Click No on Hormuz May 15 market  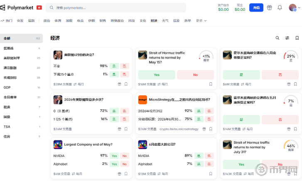pyautogui.click(x=195, y=75)
